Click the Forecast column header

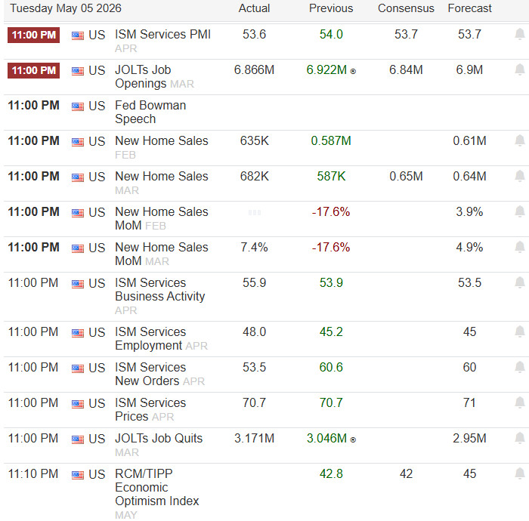click(469, 8)
